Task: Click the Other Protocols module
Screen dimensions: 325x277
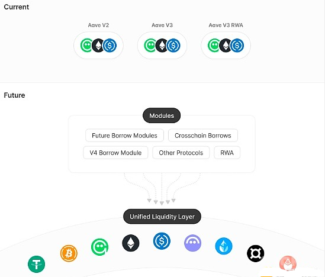Action: pyautogui.click(x=181, y=153)
